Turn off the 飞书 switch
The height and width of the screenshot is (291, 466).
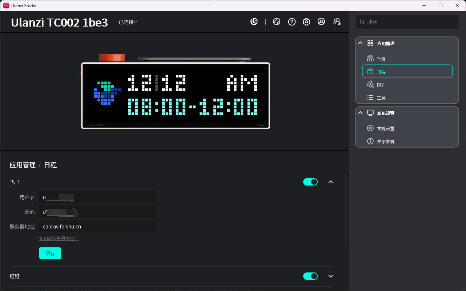[x=310, y=182]
